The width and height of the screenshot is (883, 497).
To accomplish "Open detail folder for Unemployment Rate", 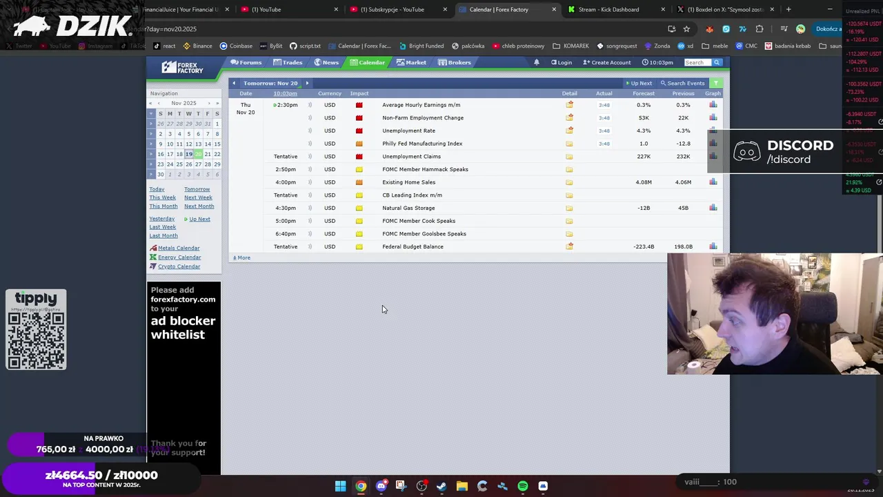I will (x=569, y=130).
